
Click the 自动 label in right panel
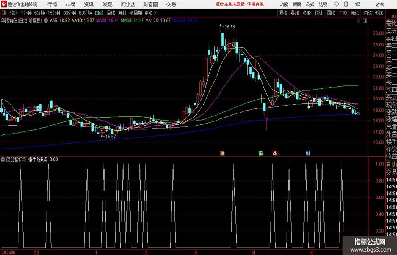click(x=392, y=165)
